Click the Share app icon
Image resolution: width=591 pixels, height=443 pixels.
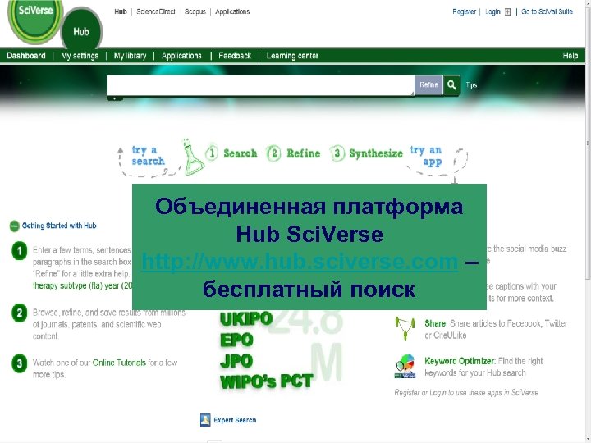click(405, 328)
